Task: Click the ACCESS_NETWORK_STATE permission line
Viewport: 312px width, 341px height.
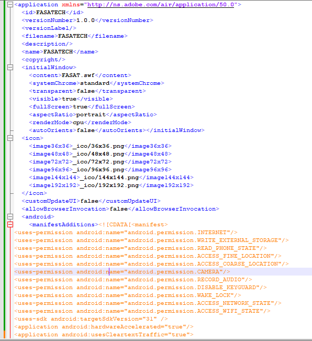Action: [148, 303]
